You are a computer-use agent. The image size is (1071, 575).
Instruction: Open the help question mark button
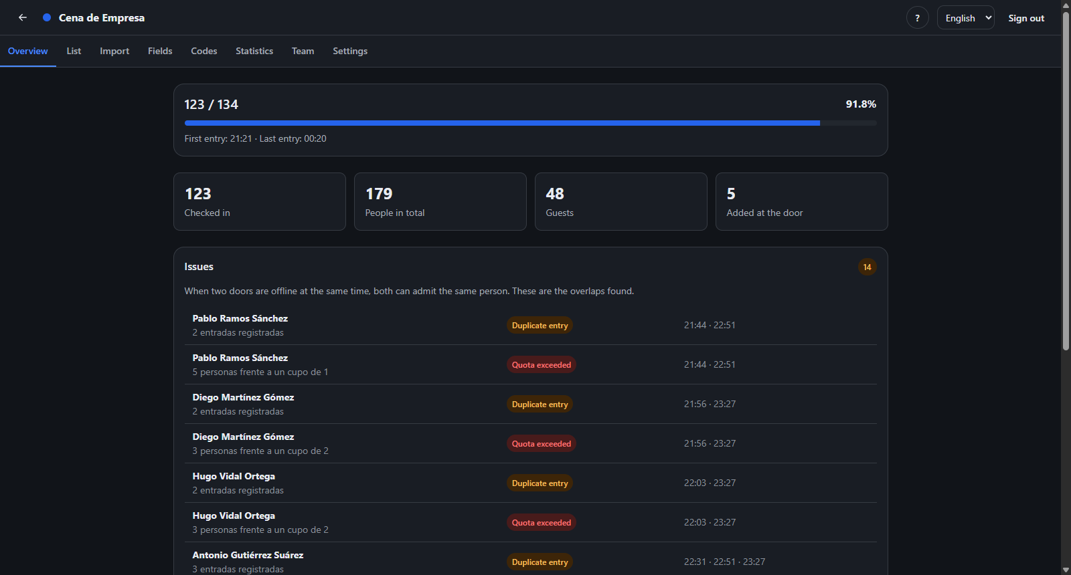coord(917,18)
